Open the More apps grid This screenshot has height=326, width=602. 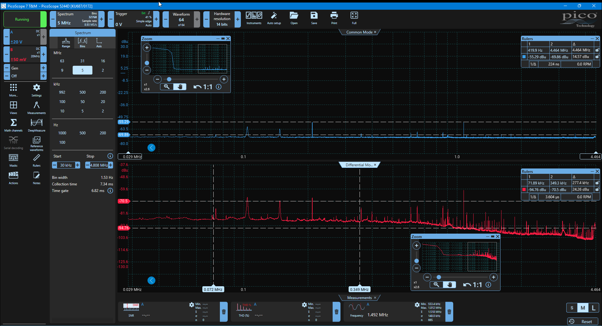[x=13, y=90]
